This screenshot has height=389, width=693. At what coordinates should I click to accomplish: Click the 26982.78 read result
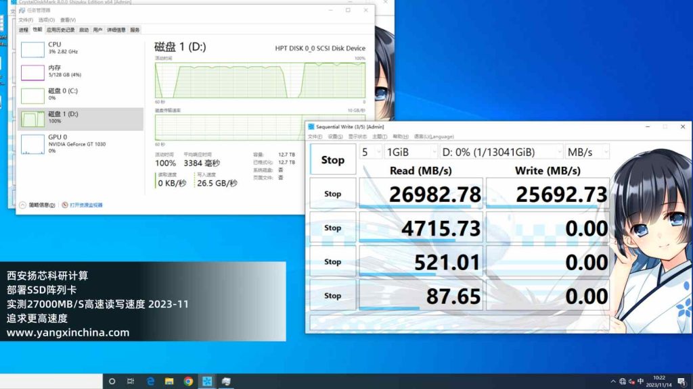click(421, 194)
